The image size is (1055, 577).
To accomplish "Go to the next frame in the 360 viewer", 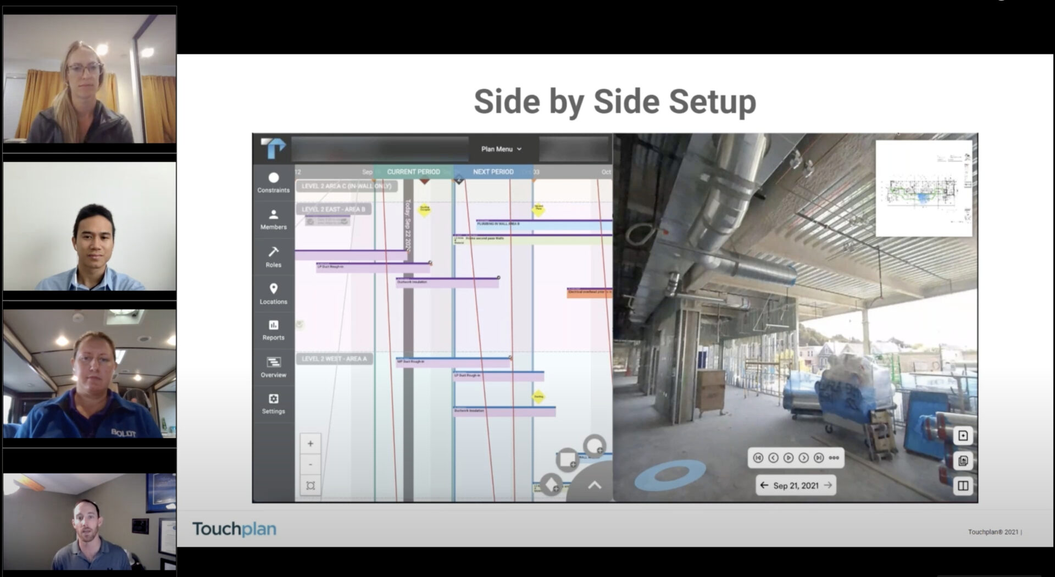I will pyautogui.click(x=803, y=458).
